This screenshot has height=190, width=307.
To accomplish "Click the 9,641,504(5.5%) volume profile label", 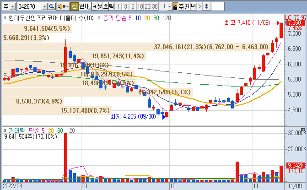I will (x=47, y=28).
